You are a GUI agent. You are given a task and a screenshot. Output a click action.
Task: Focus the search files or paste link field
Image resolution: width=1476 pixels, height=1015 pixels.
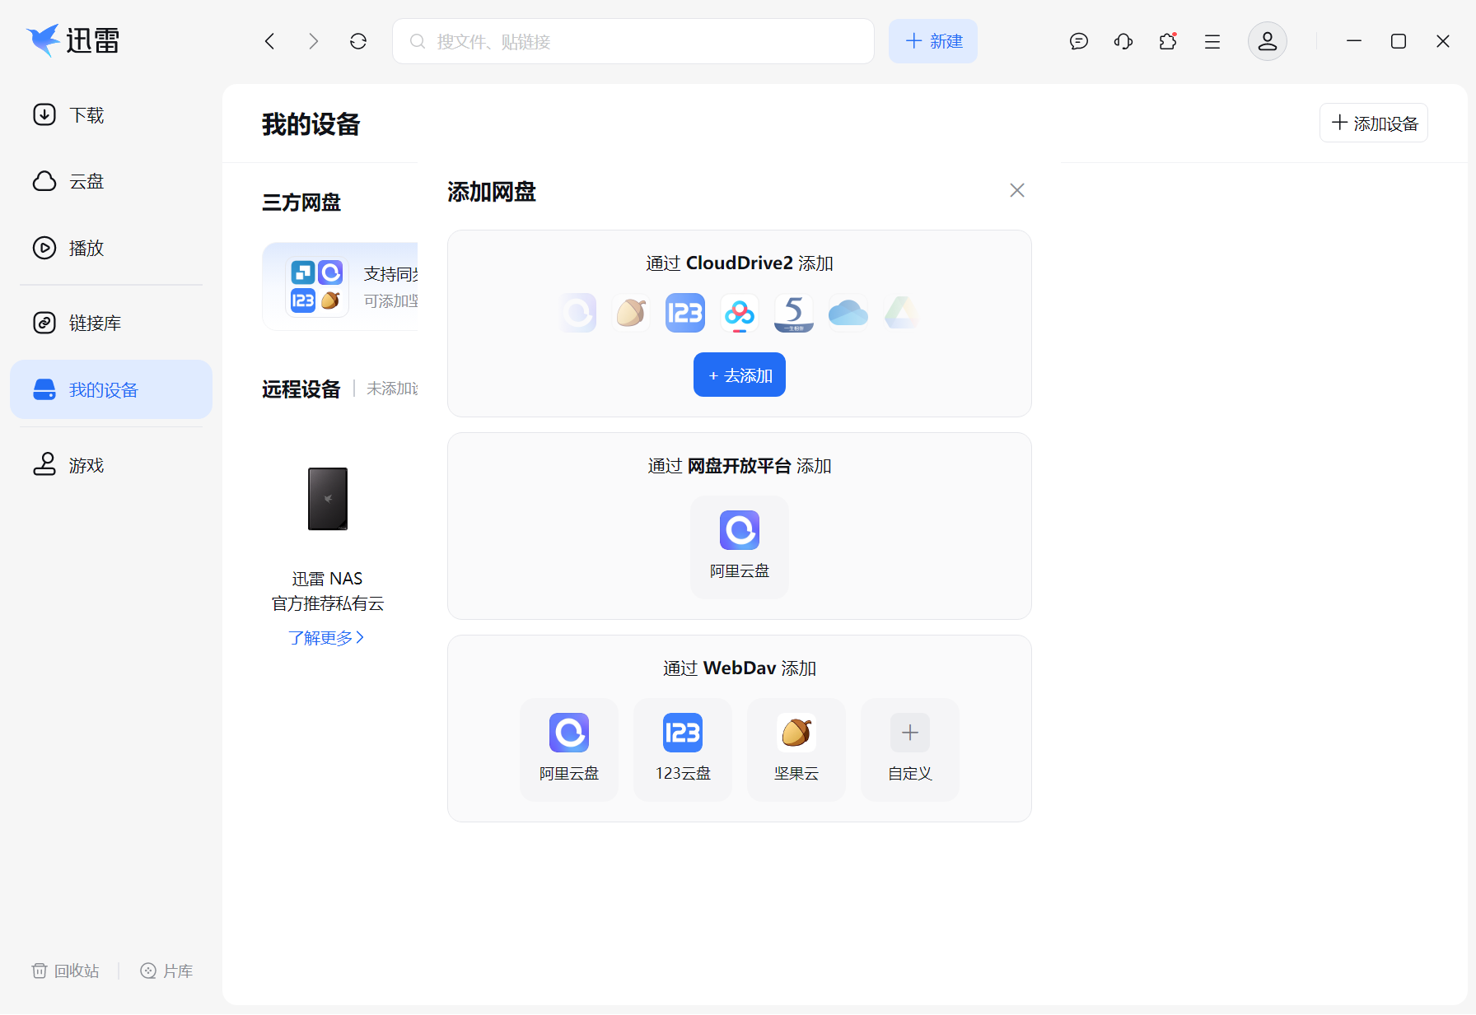click(x=633, y=41)
